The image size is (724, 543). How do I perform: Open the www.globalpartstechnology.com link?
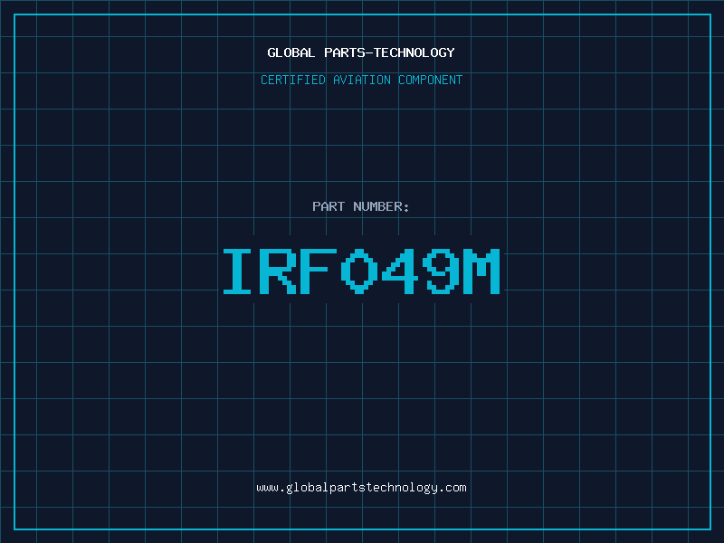click(361, 488)
